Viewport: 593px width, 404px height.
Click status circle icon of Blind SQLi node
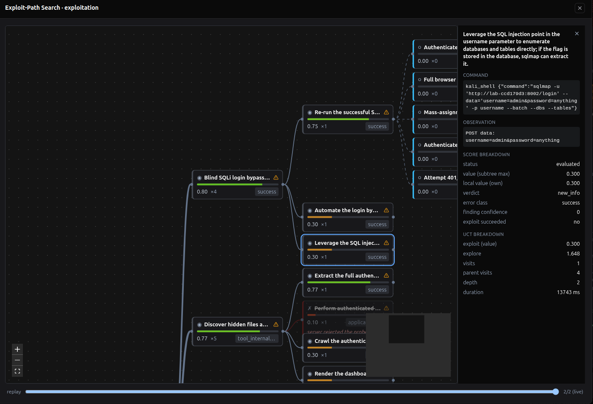click(200, 178)
